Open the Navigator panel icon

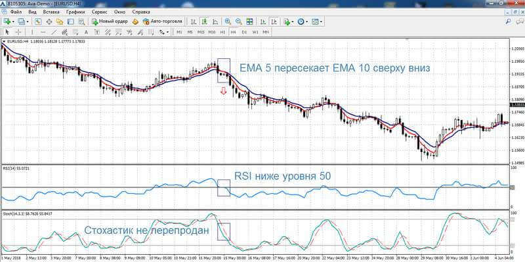click(x=60, y=22)
